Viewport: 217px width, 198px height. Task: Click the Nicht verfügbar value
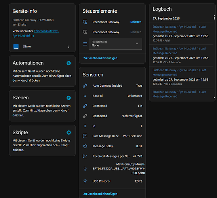click(132, 116)
